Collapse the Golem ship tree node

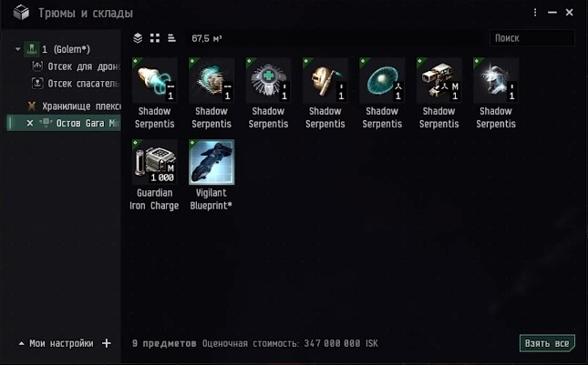point(17,49)
